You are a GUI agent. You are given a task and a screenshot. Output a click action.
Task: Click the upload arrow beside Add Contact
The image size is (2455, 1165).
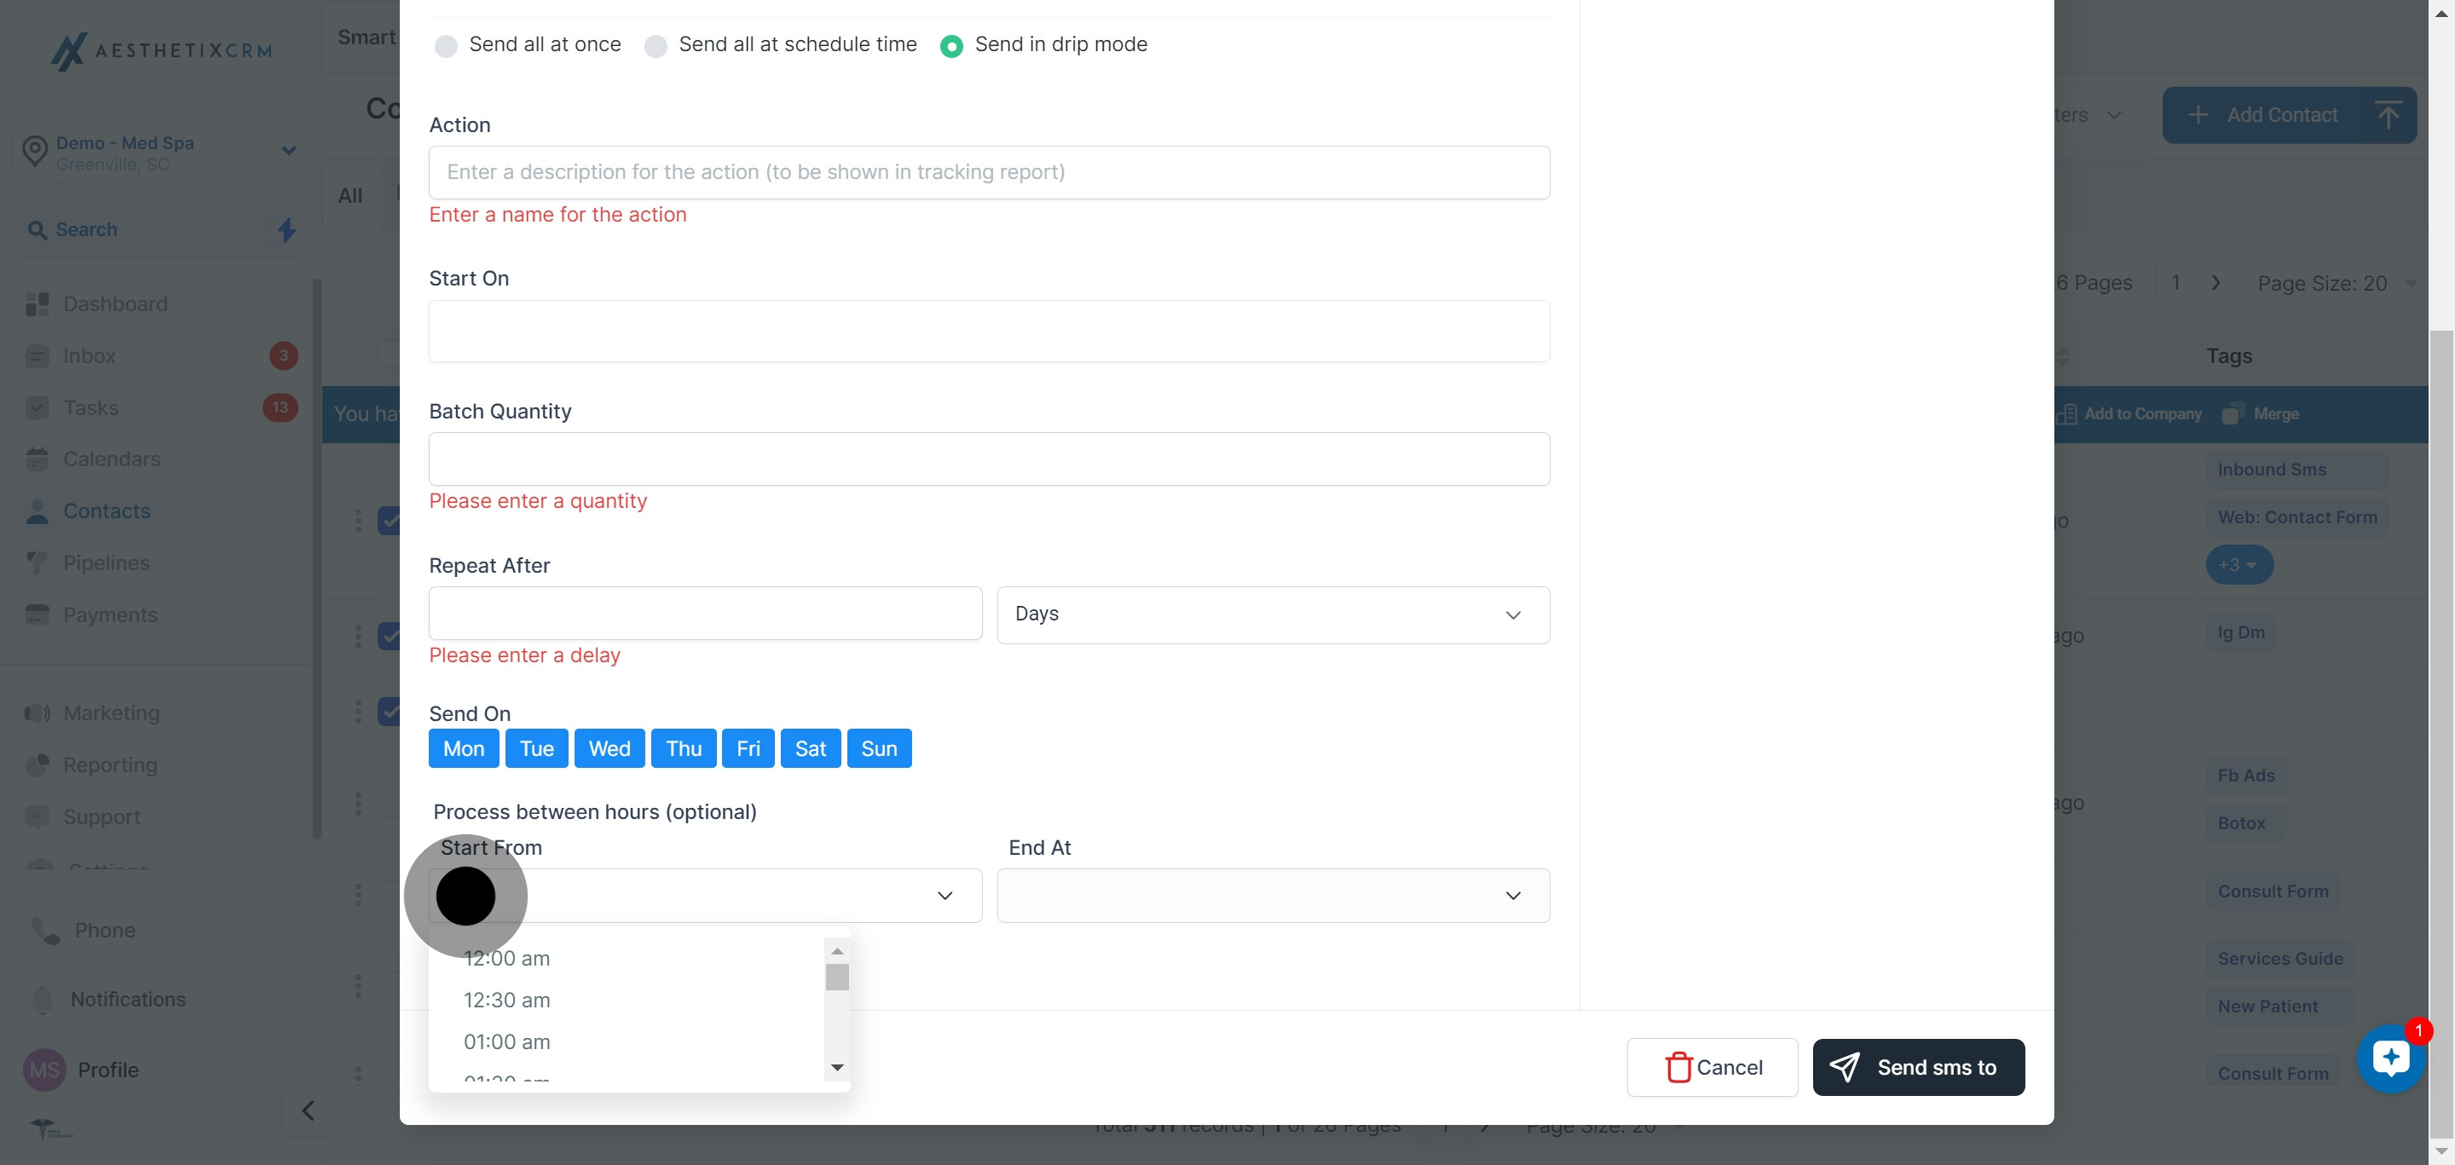pyautogui.click(x=2388, y=115)
